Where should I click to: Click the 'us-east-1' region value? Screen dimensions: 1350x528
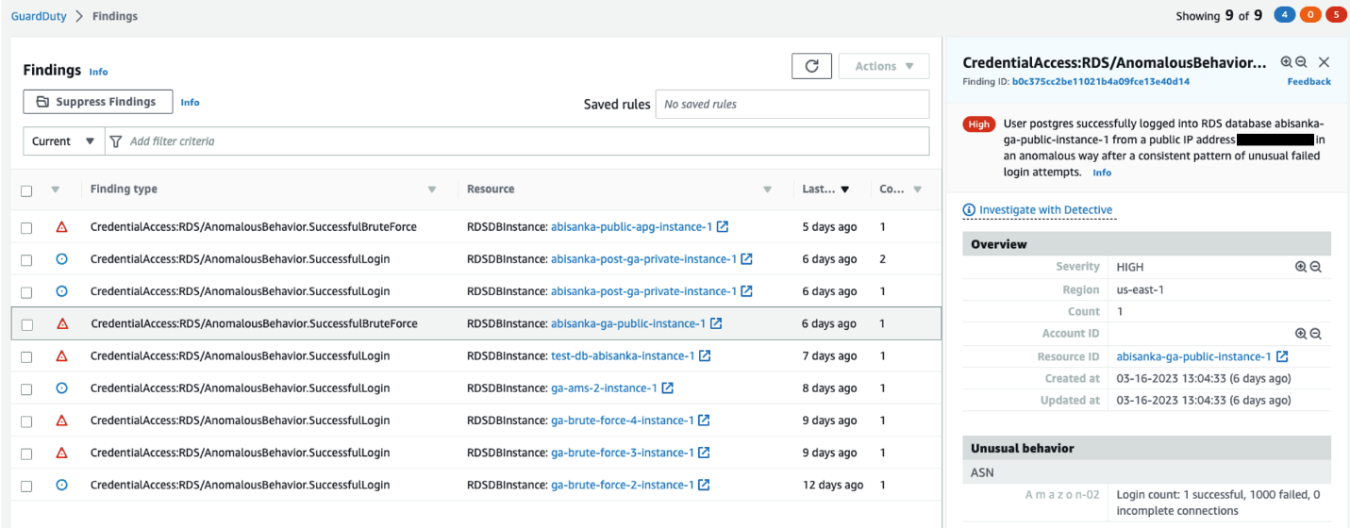point(1140,289)
